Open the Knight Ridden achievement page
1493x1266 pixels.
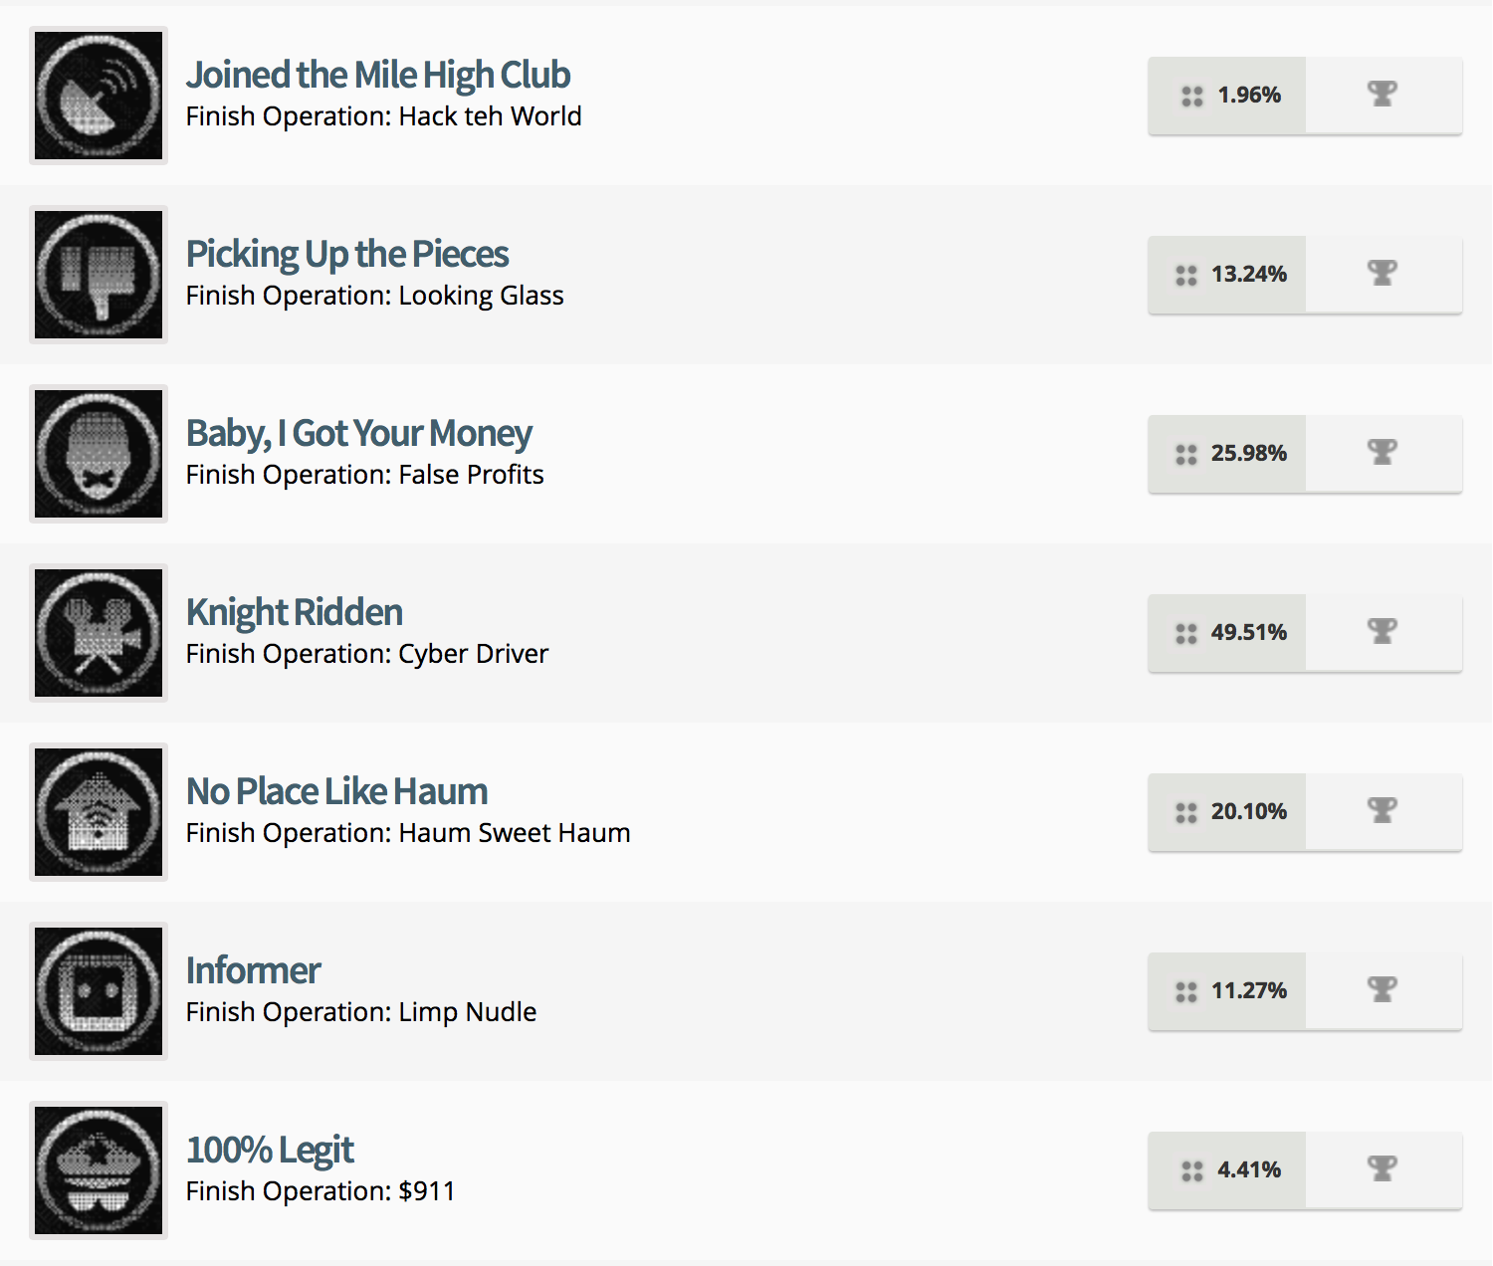click(x=294, y=612)
